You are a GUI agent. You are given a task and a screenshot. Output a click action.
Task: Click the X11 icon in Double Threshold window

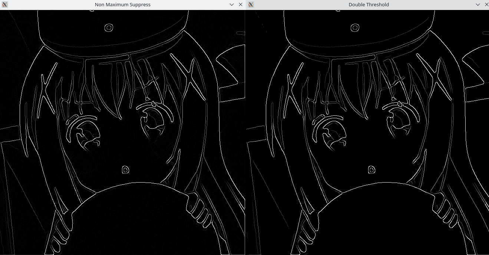[x=251, y=4]
